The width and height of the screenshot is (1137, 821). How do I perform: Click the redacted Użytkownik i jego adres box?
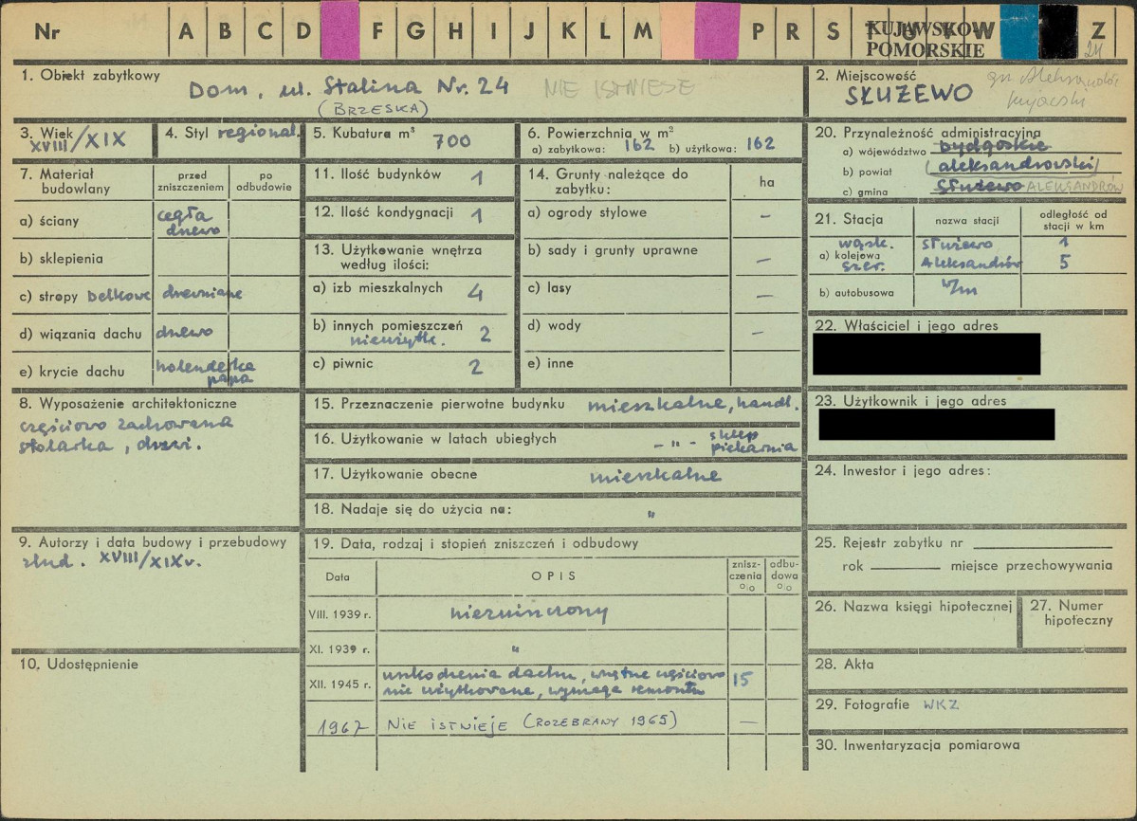pyautogui.click(x=936, y=424)
